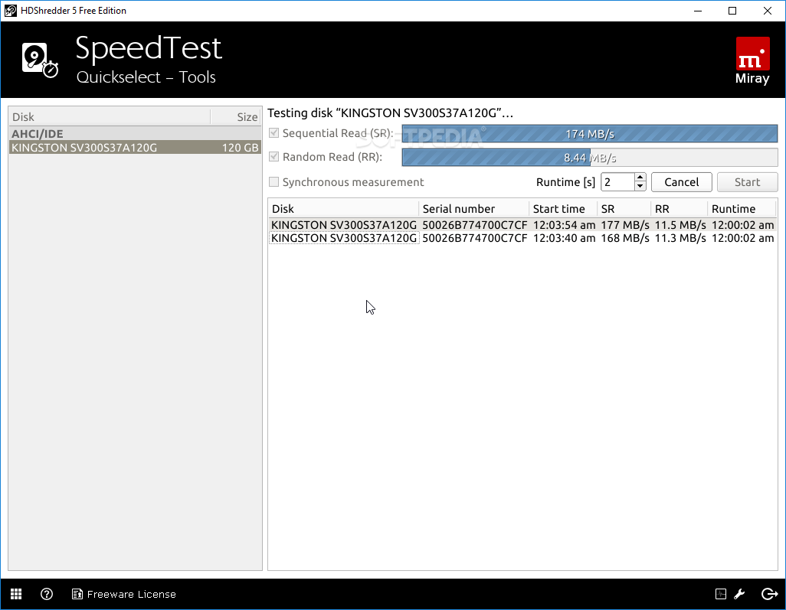Select KINGSTON SV300S37A120G in disk list
Screen dimensions: 786x610
pyautogui.click(x=135, y=147)
